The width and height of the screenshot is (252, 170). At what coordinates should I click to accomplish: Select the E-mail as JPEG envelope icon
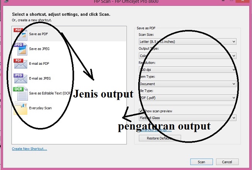[x=21, y=78]
